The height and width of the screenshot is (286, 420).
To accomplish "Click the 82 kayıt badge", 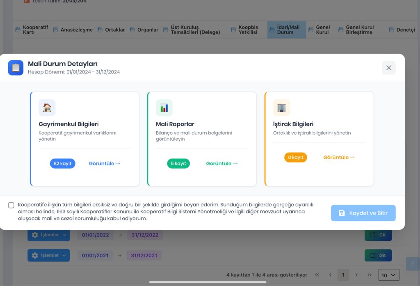I will 62,163.
